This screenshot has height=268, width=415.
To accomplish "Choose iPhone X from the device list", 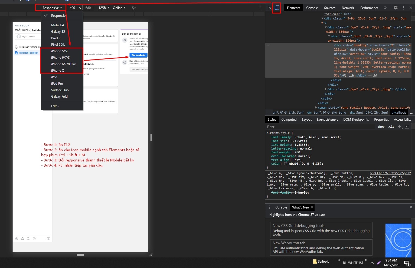I will coord(57,71).
